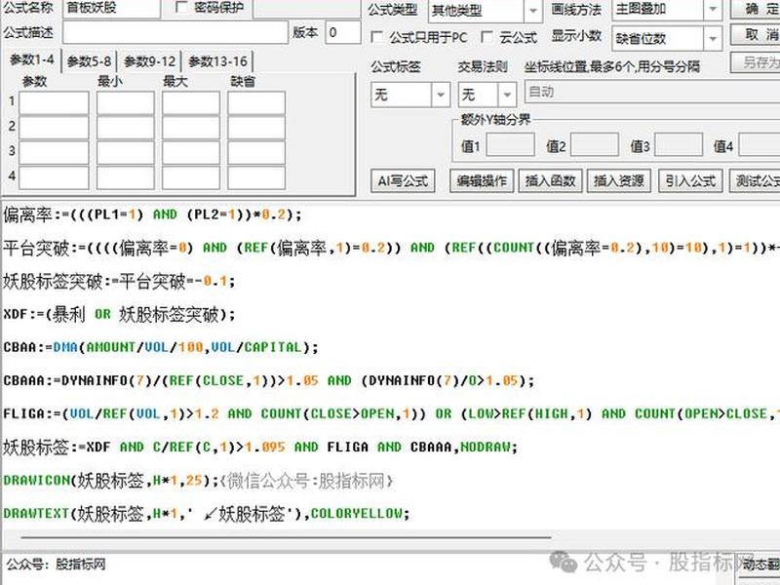Click row 1 最小 value field
The image size is (780, 585).
click(126, 103)
